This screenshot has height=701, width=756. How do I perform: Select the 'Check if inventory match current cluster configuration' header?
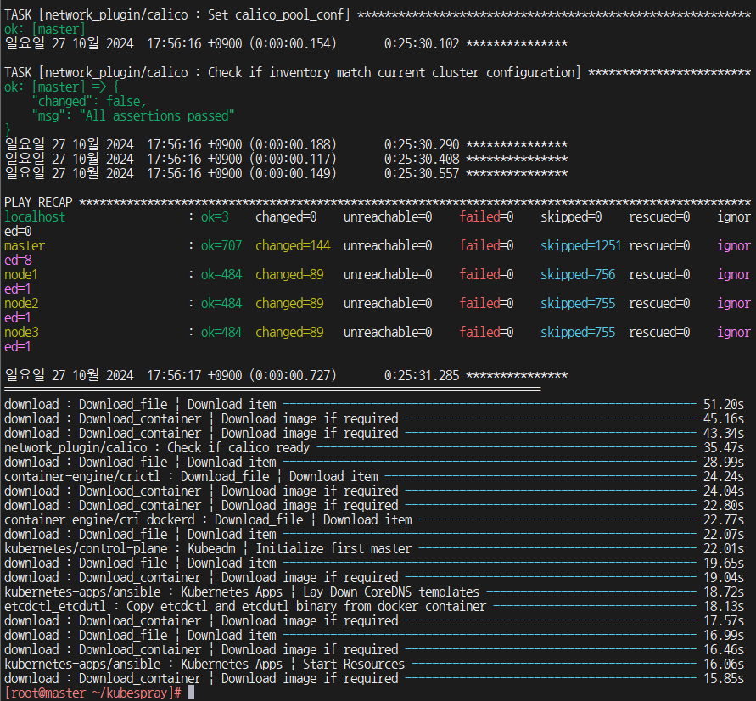coord(293,72)
